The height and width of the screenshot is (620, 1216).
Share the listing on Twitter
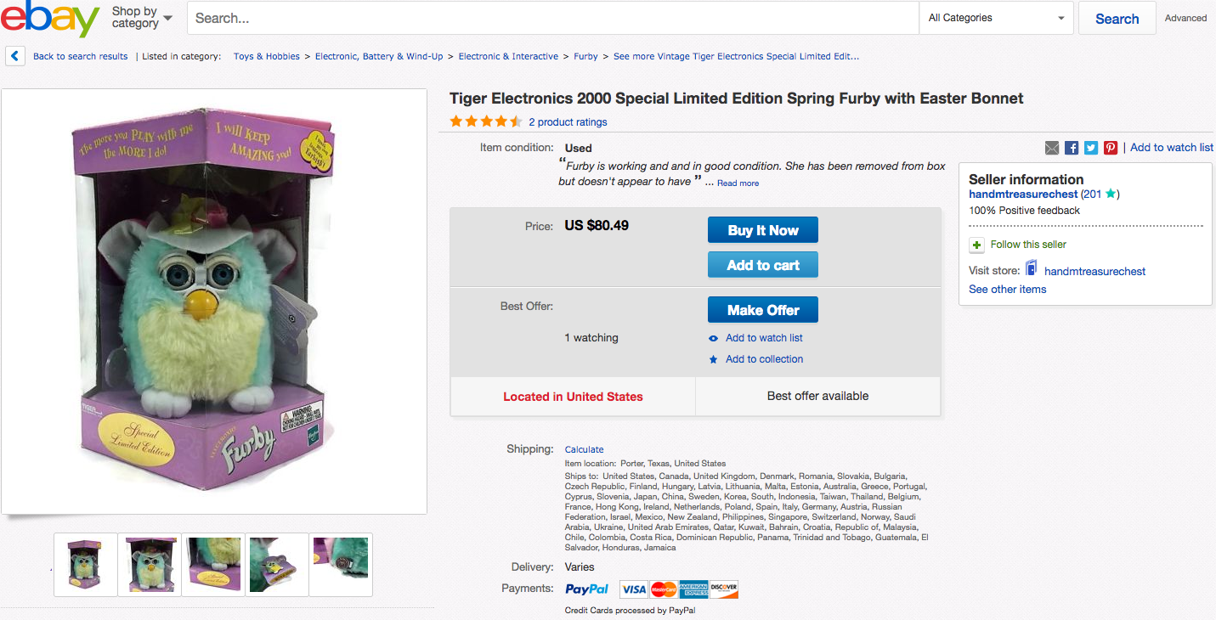[x=1091, y=148]
